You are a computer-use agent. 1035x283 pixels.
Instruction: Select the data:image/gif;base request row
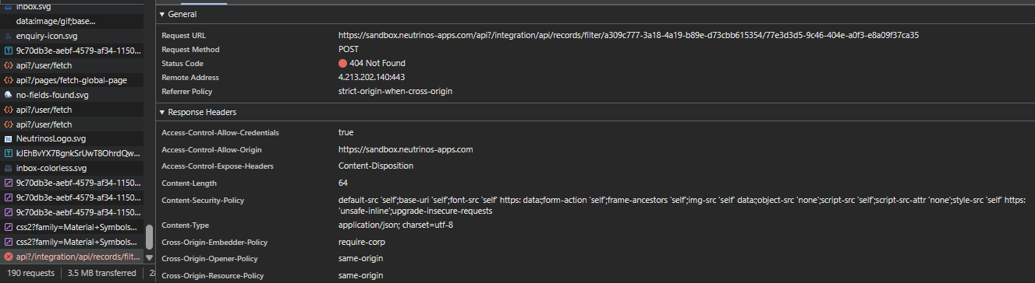click(72, 21)
